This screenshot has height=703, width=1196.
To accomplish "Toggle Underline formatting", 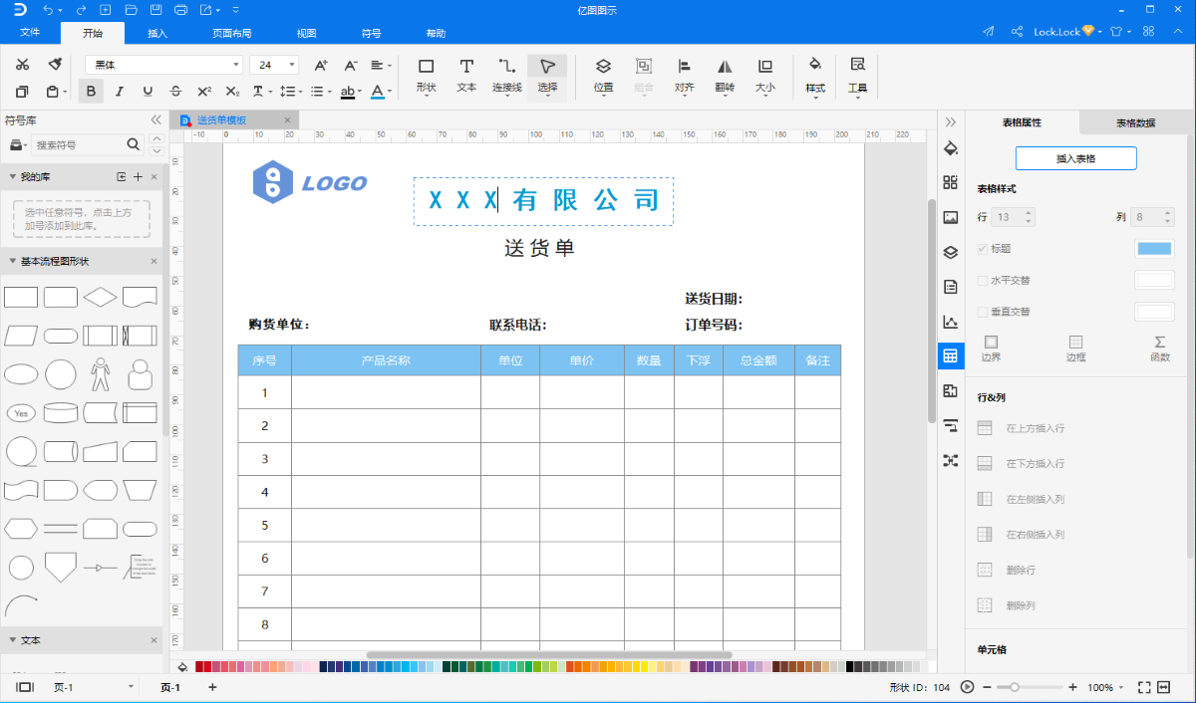I will tap(148, 92).
